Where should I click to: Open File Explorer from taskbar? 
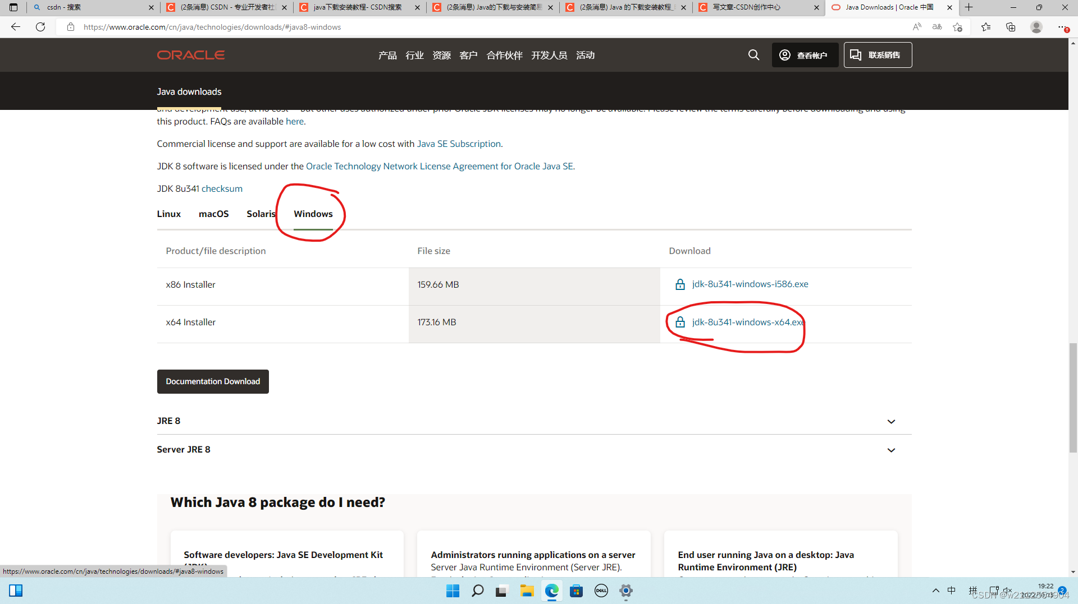tap(527, 591)
